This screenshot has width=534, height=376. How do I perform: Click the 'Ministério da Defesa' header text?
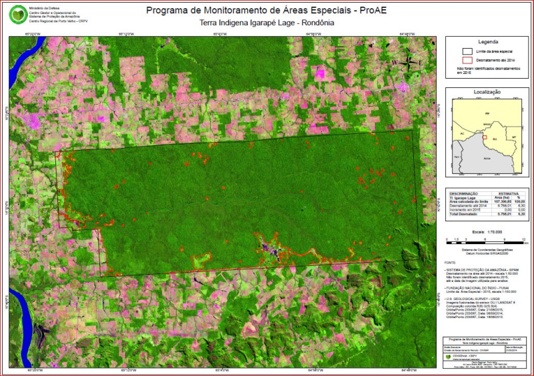coord(44,8)
